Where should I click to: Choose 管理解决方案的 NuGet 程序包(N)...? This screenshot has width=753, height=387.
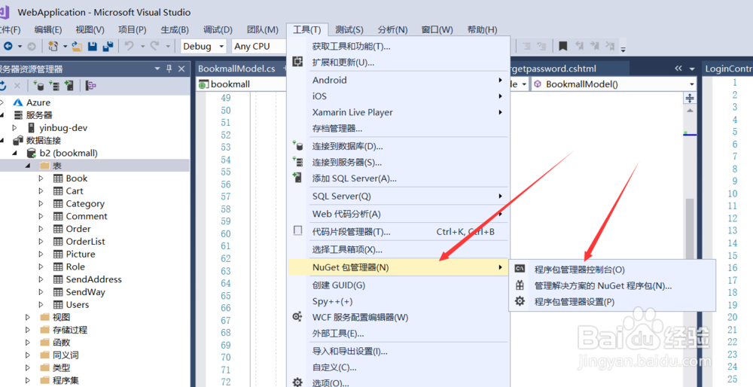613,285
